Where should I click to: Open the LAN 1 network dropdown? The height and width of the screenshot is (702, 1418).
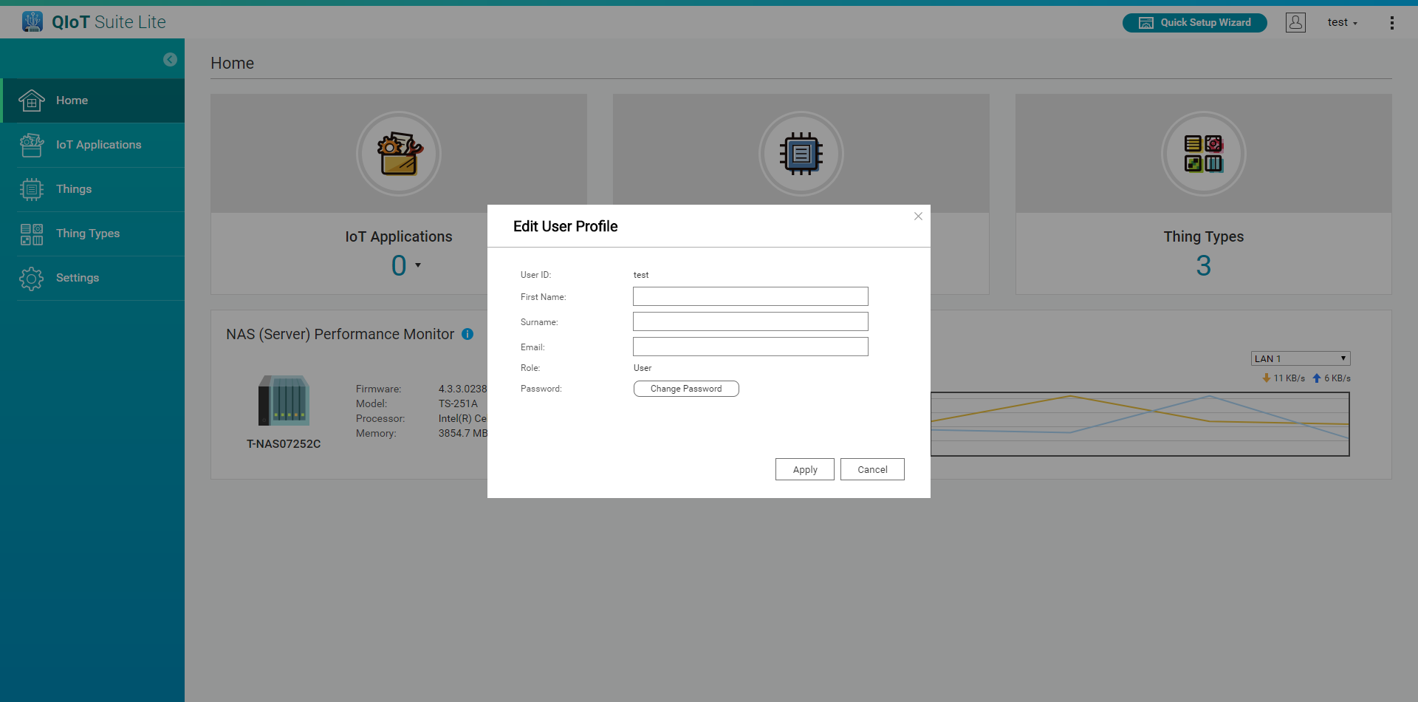1300,358
